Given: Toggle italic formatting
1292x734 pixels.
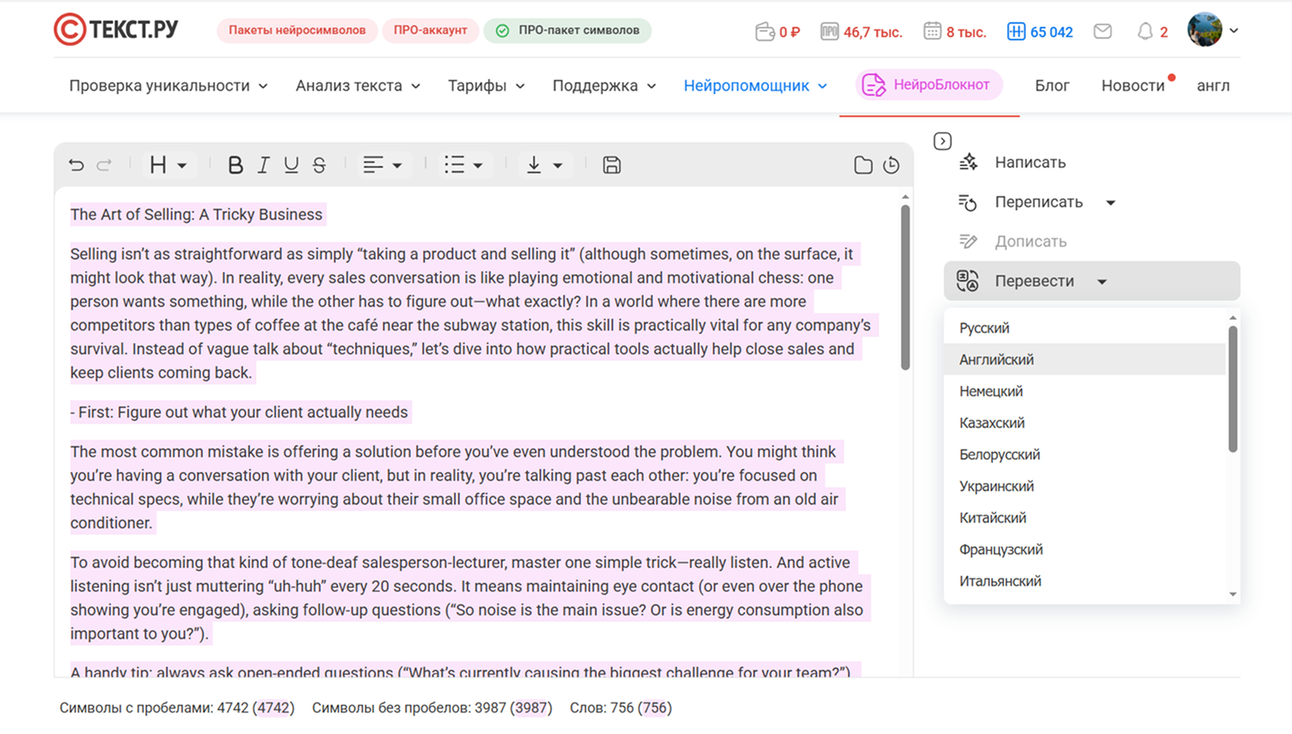Looking at the screenshot, I should [x=263, y=165].
